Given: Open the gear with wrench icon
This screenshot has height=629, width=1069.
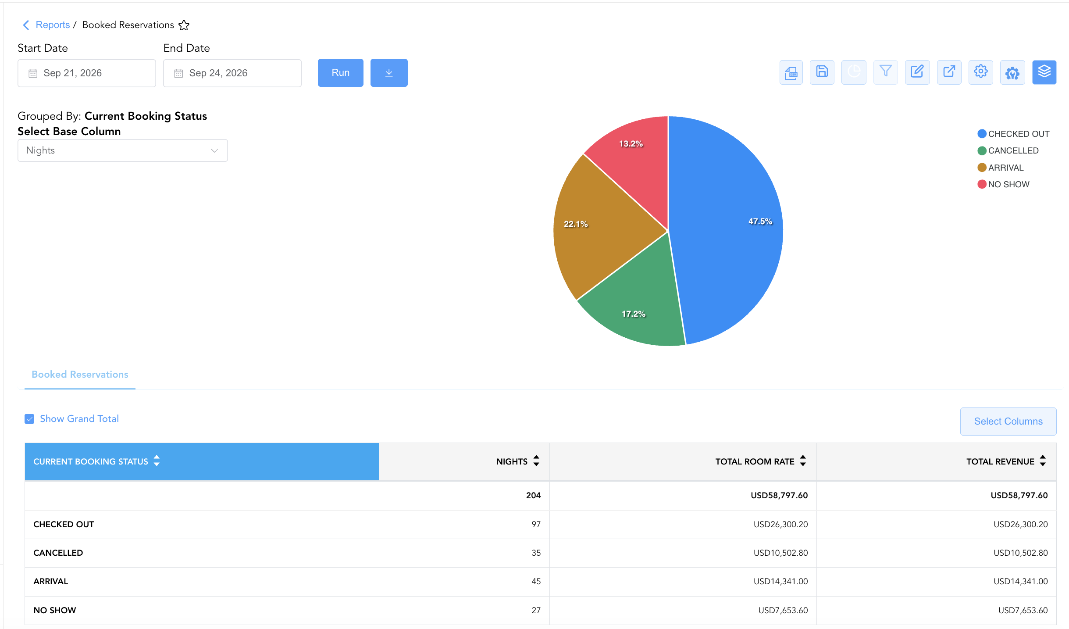Looking at the screenshot, I should click(x=1012, y=72).
